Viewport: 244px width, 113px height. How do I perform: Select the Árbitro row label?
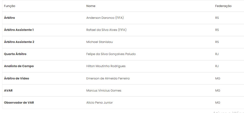9,18
